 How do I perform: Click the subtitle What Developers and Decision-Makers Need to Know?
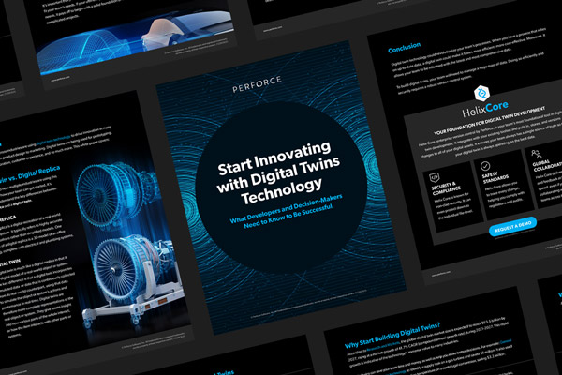(287, 212)
